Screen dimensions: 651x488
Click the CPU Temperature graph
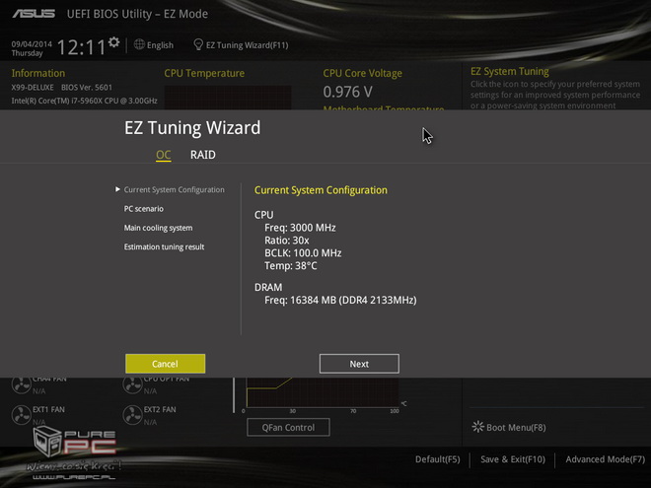click(x=228, y=98)
